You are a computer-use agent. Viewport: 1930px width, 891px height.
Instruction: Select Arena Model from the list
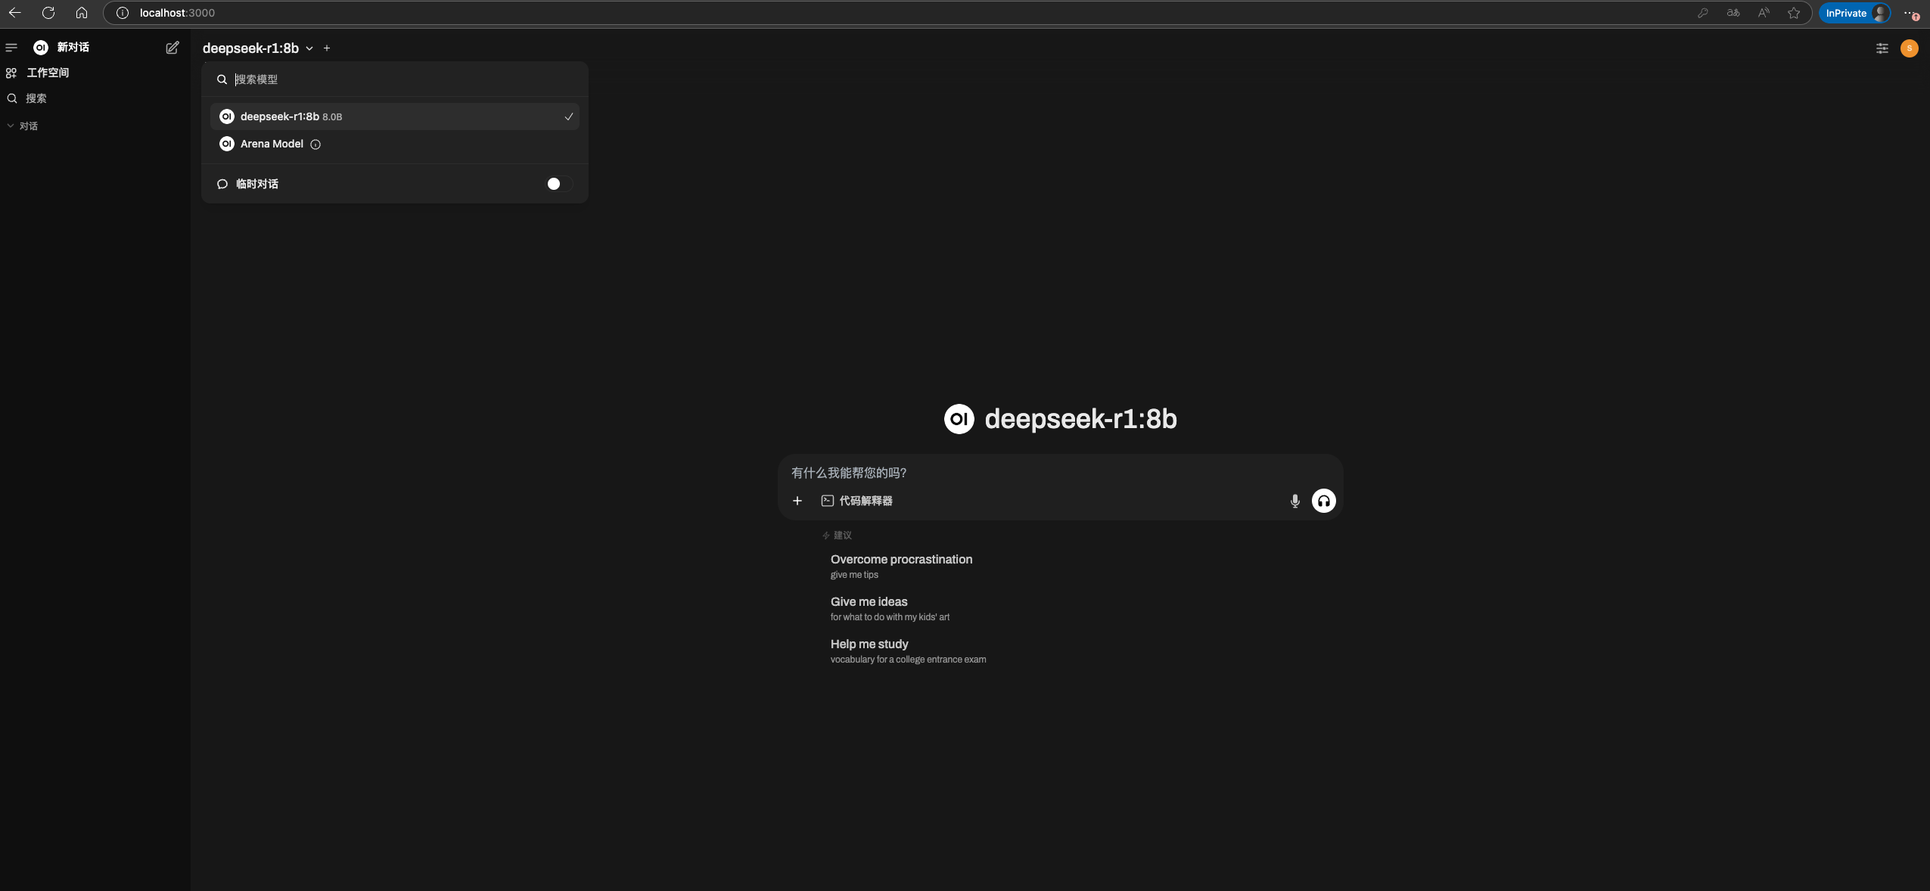(x=272, y=144)
